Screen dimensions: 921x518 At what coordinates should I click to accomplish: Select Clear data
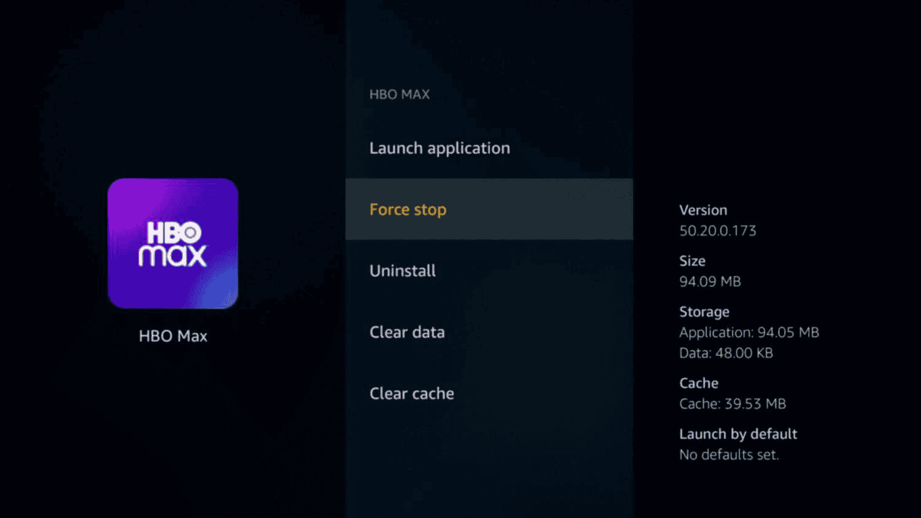407,332
